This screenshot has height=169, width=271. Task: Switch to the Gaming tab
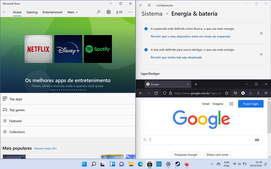[x=32, y=12]
